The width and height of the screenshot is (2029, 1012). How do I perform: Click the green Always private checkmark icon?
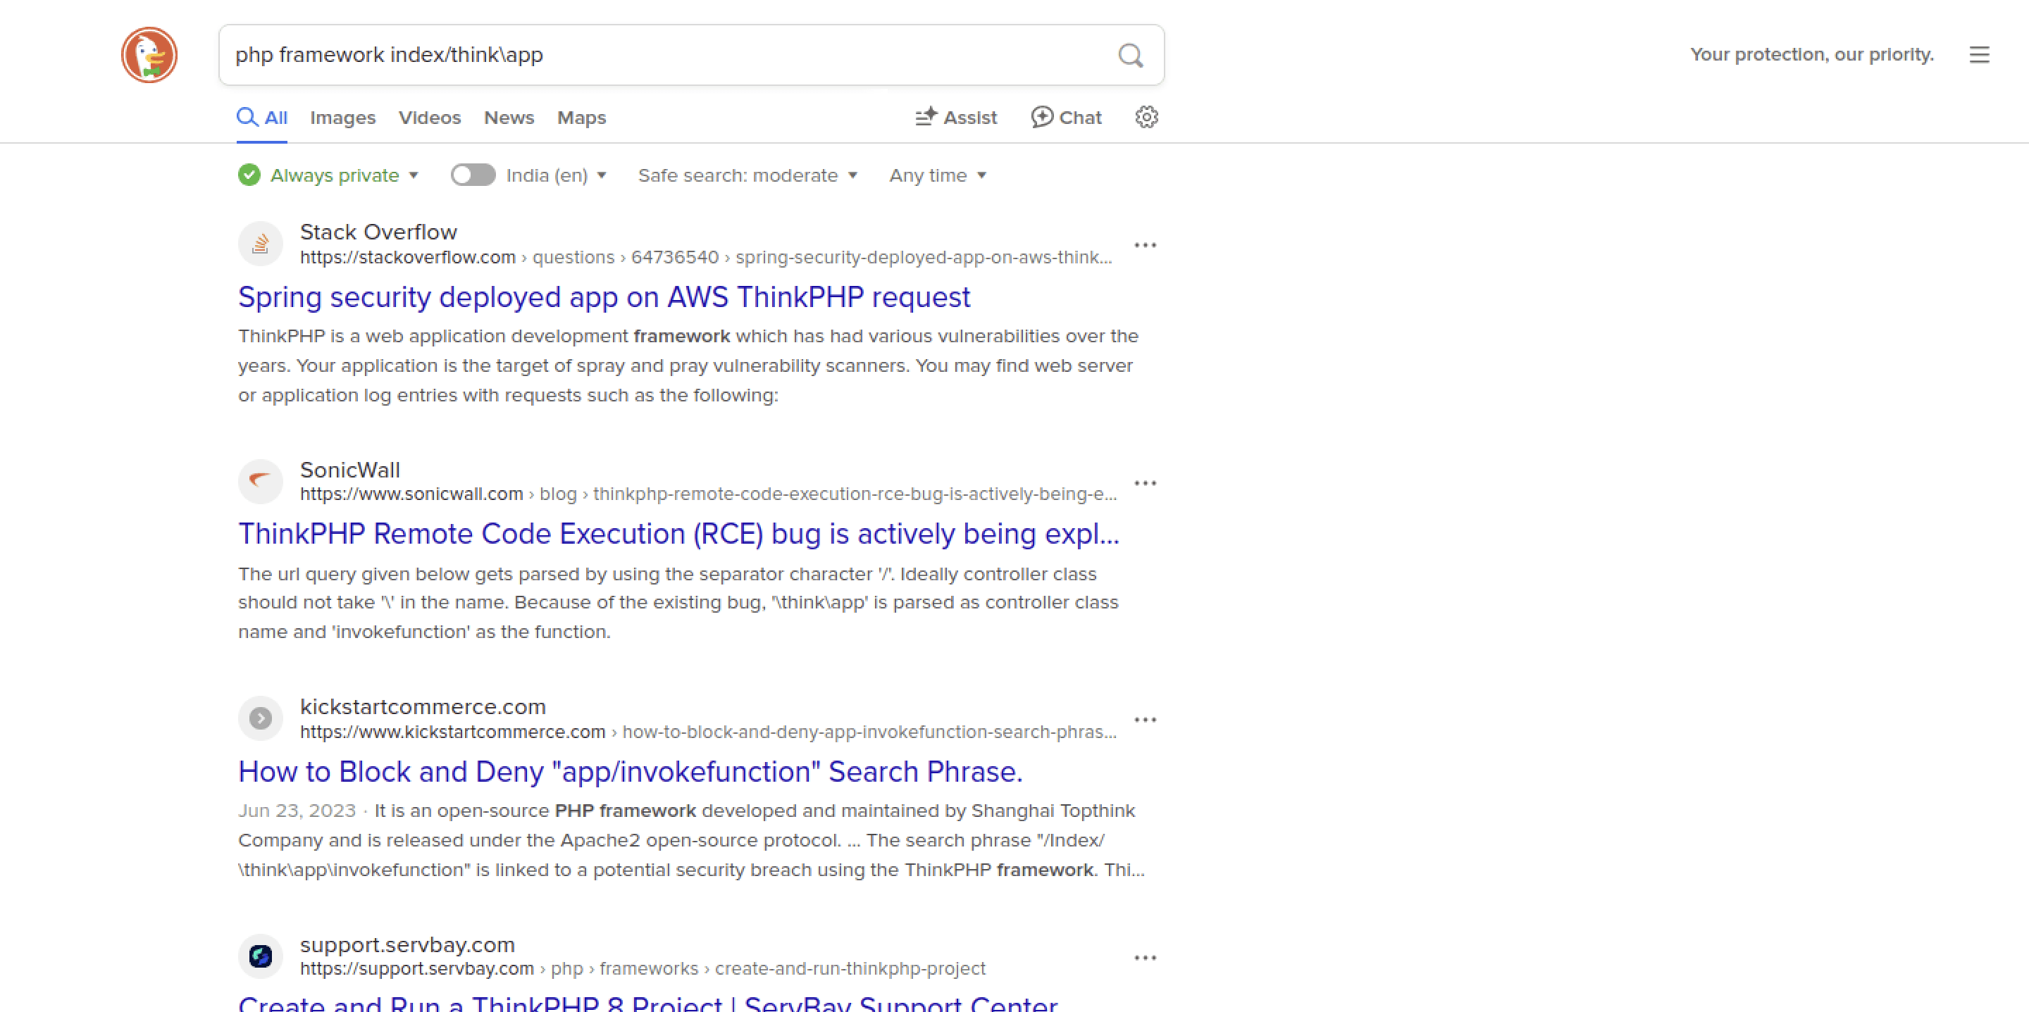click(x=249, y=175)
